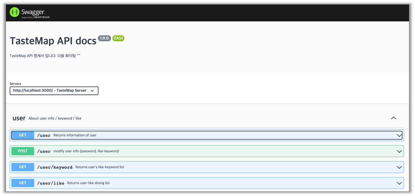Select the user tag heading
This screenshot has width=415, height=196.
click(19, 118)
